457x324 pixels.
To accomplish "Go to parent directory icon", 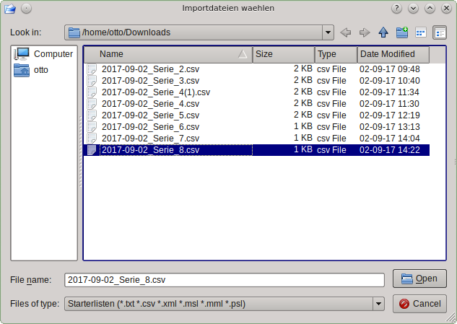I will [x=383, y=32].
